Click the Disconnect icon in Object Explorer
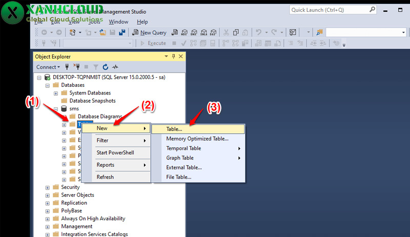410x237 pixels. click(76, 67)
